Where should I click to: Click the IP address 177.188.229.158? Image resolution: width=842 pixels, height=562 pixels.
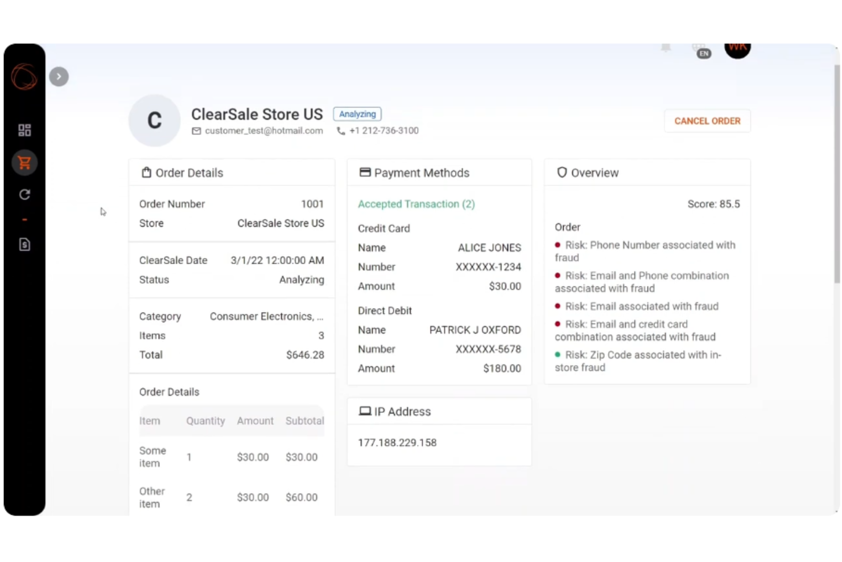point(397,442)
